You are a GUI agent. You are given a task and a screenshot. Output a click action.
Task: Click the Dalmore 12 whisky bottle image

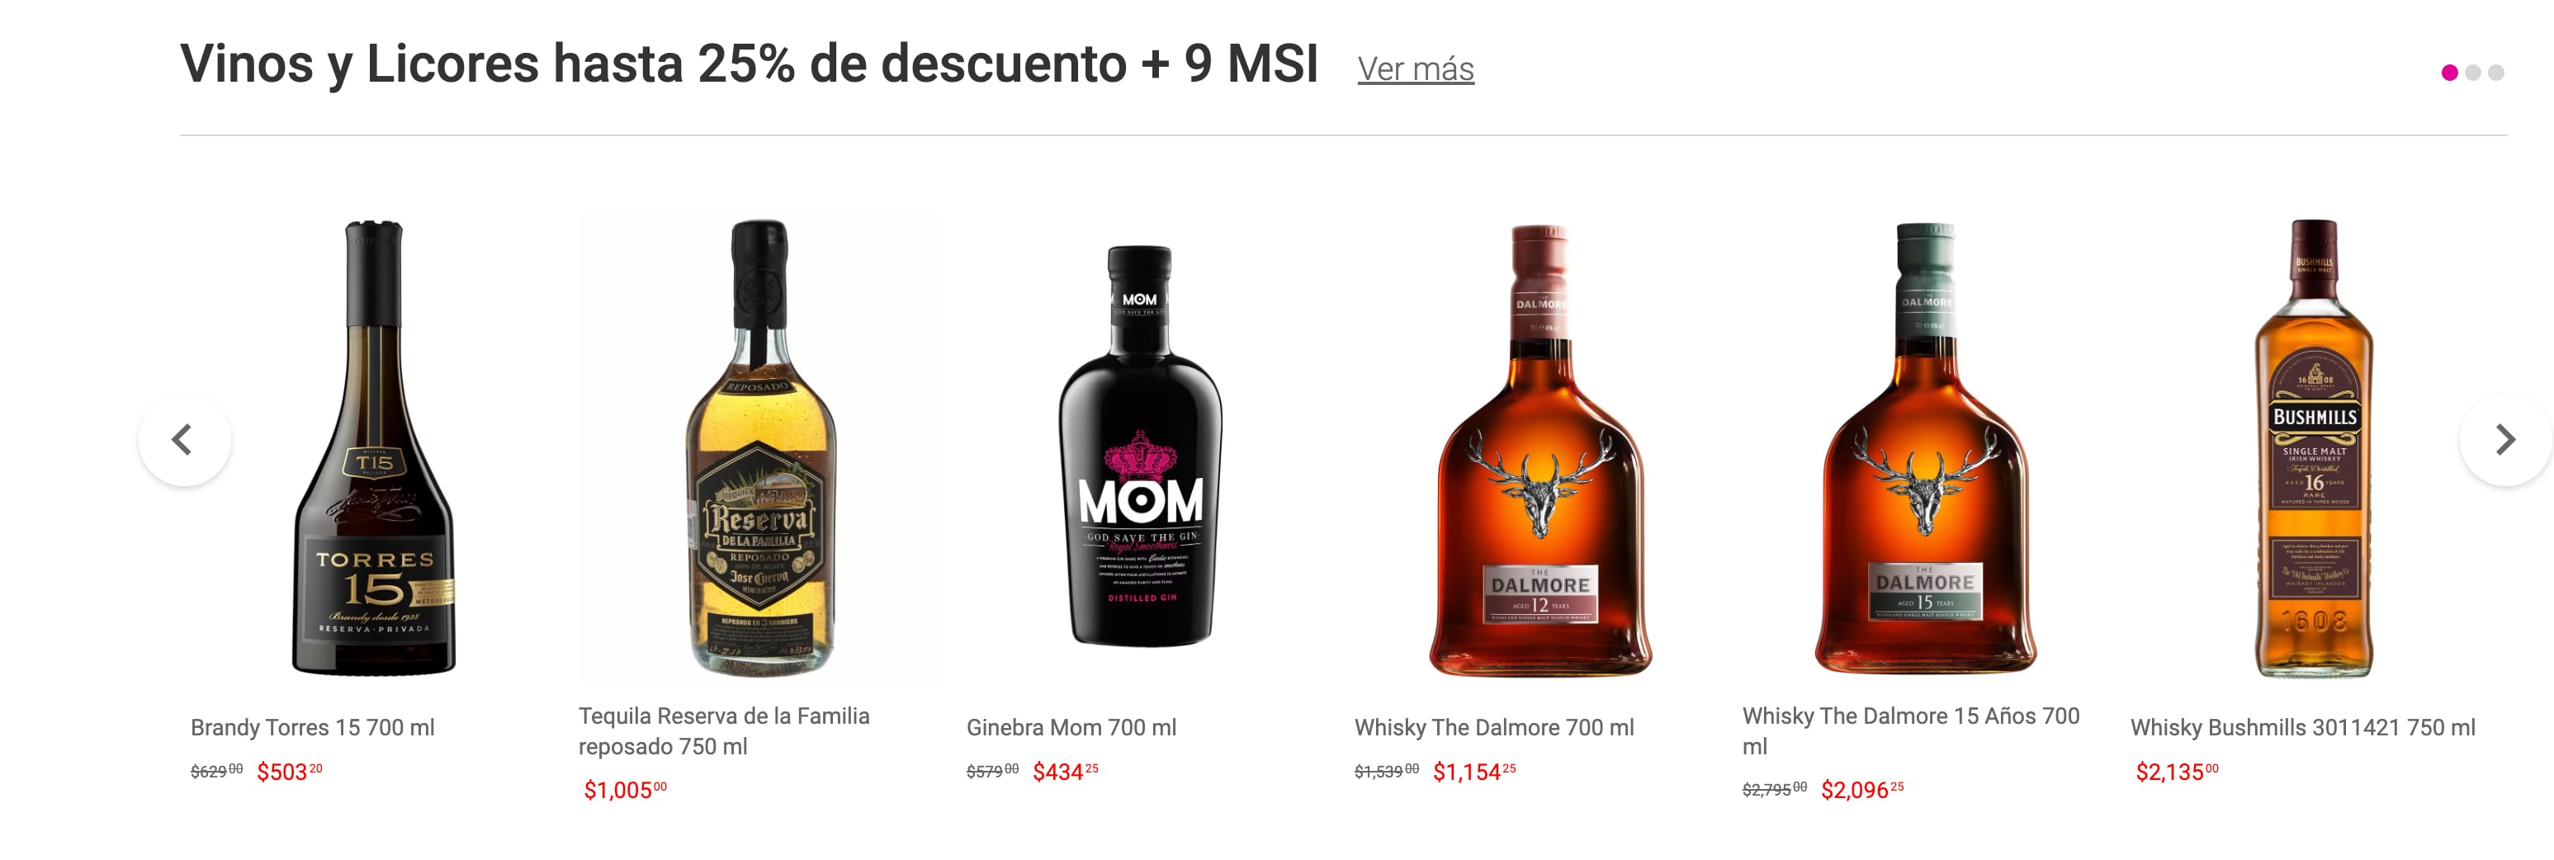[1539, 451]
